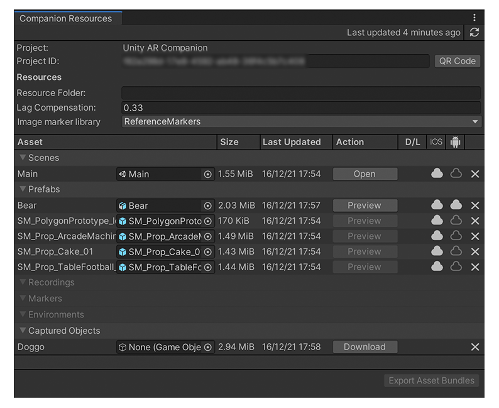Click the refresh icon beside Last updated
Viewport: 499px width, 408px height.
point(474,33)
